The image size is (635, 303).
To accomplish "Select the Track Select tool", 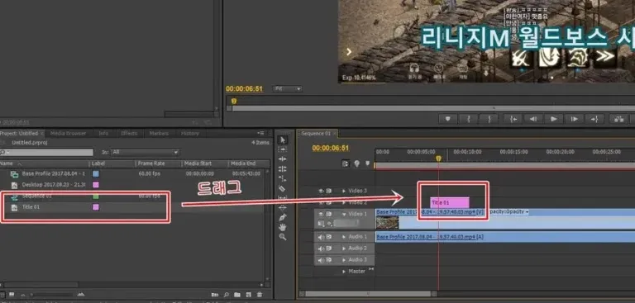I will click(x=283, y=149).
